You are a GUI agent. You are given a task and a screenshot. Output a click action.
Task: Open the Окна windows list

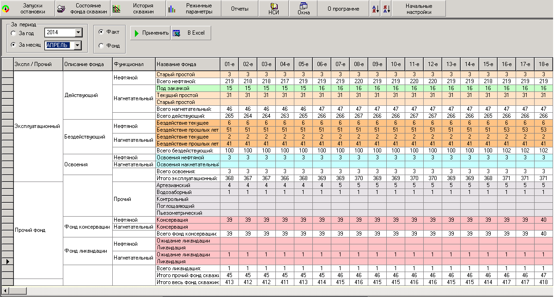[303, 8]
